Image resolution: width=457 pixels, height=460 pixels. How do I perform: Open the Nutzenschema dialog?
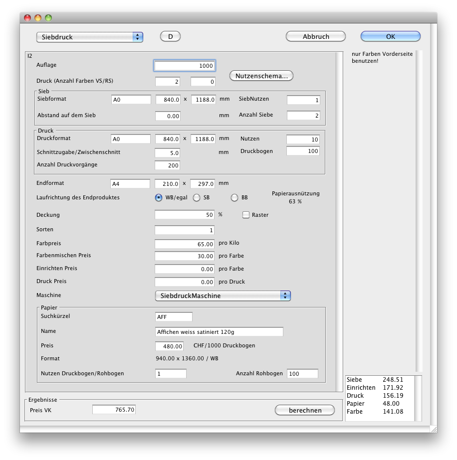[261, 76]
